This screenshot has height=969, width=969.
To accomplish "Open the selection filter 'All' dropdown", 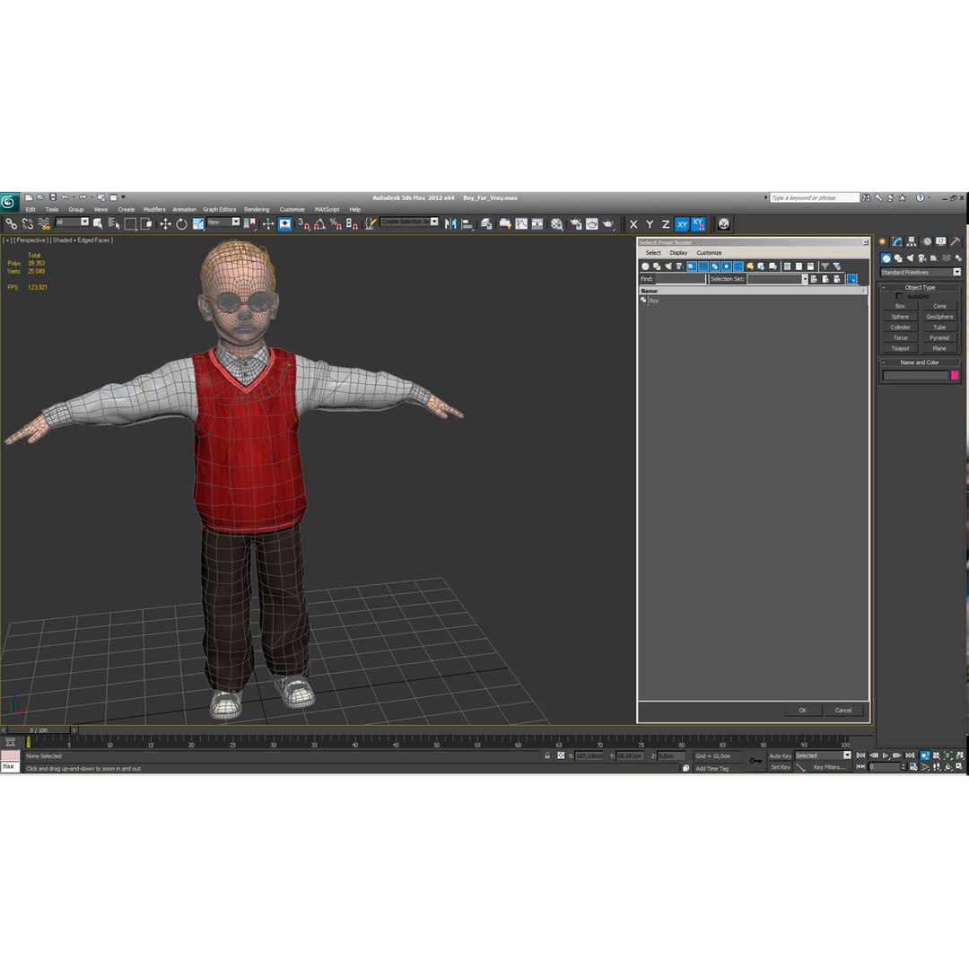I will click(73, 222).
